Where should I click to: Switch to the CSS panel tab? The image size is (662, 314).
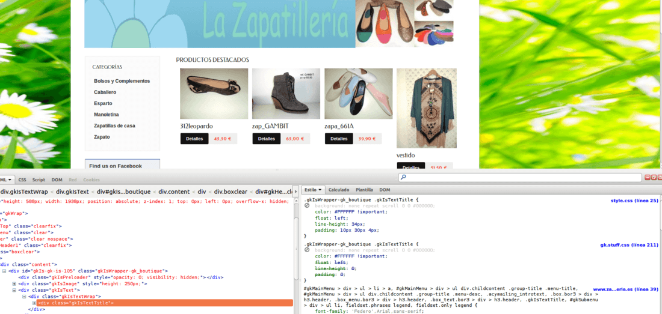pyautogui.click(x=22, y=180)
